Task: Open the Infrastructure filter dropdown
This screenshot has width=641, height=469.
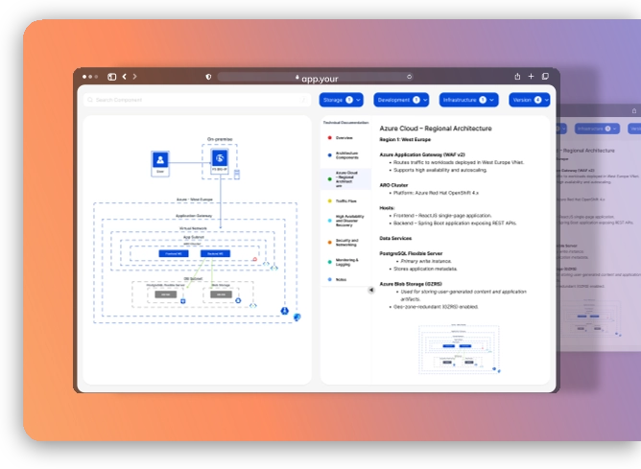Action: (x=468, y=100)
